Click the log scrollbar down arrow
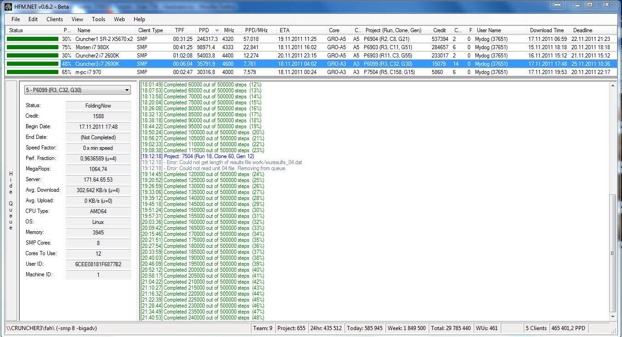Image resolution: width=622 pixels, height=337 pixels. click(612, 316)
